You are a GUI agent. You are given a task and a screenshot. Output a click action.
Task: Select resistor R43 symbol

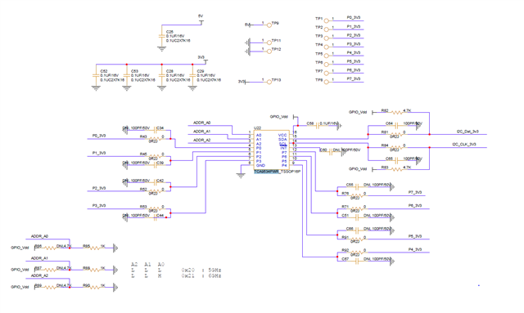point(156,138)
